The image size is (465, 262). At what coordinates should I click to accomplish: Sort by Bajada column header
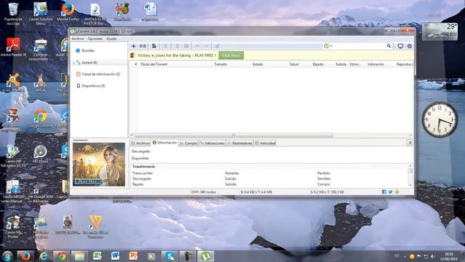pyautogui.click(x=318, y=64)
